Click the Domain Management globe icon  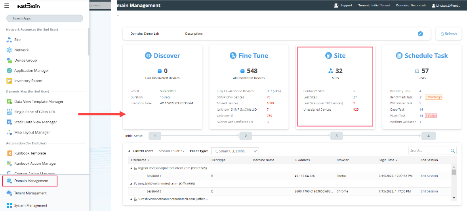(9, 181)
